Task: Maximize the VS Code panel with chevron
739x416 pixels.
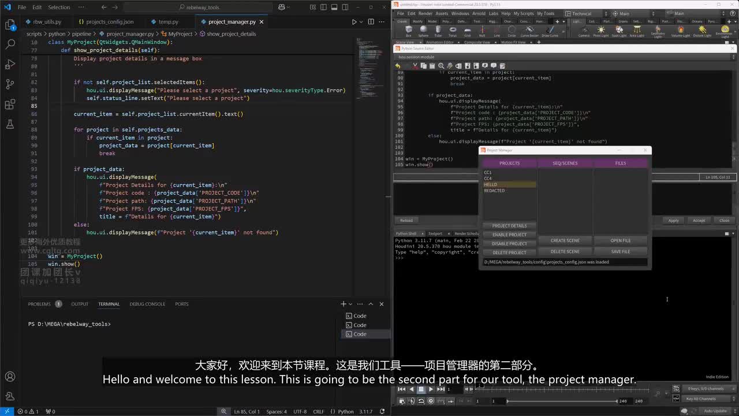Action: [x=371, y=304]
